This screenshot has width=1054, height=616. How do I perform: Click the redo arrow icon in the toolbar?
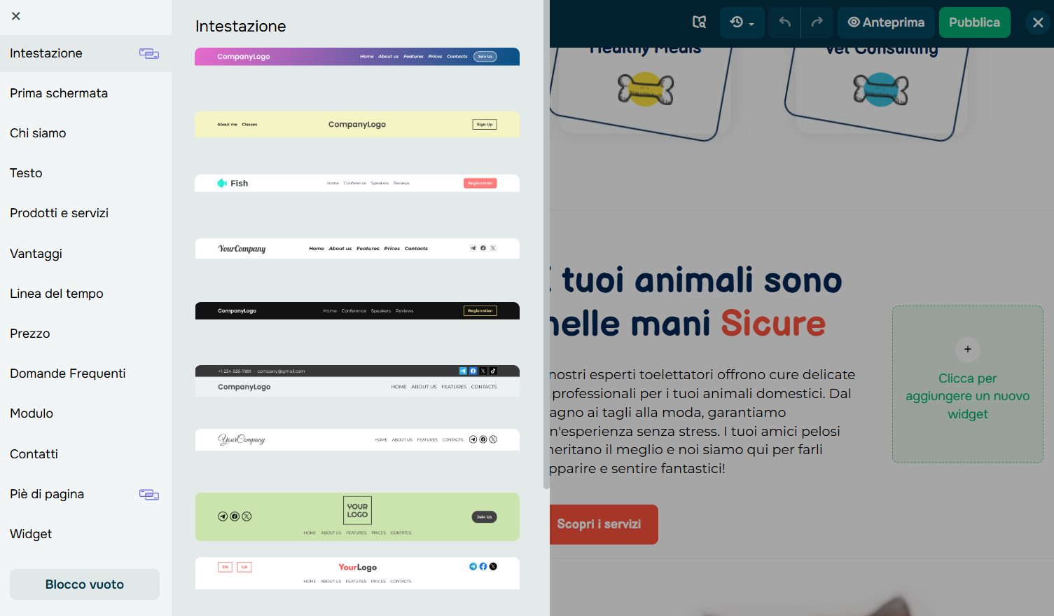(x=817, y=22)
